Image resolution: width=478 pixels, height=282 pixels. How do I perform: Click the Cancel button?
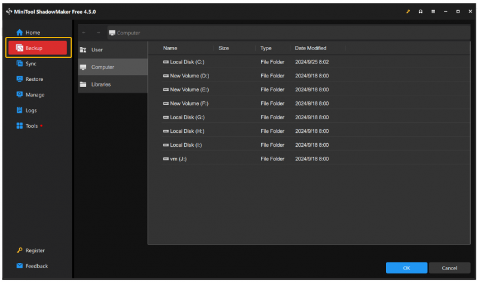pos(449,268)
